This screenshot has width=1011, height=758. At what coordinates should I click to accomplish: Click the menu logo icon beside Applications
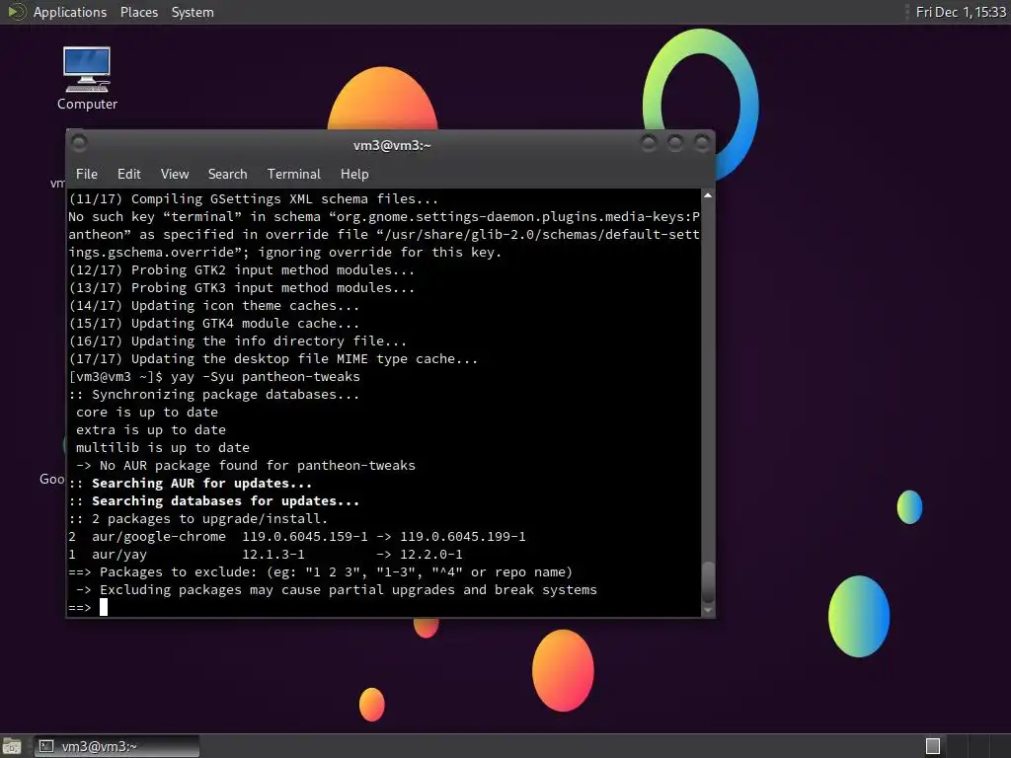coord(16,12)
